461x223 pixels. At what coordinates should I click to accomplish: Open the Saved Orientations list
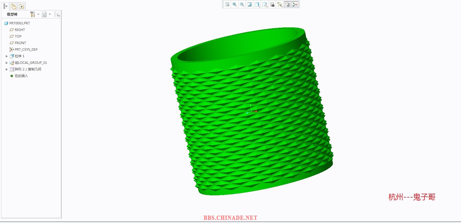[265, 4]
